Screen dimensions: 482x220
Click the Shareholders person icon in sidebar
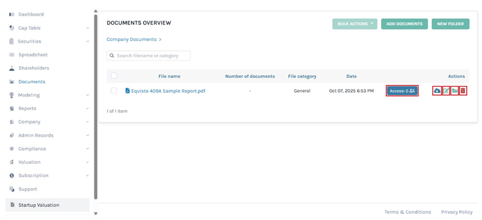pyautogui.click(x=12, y=68)
